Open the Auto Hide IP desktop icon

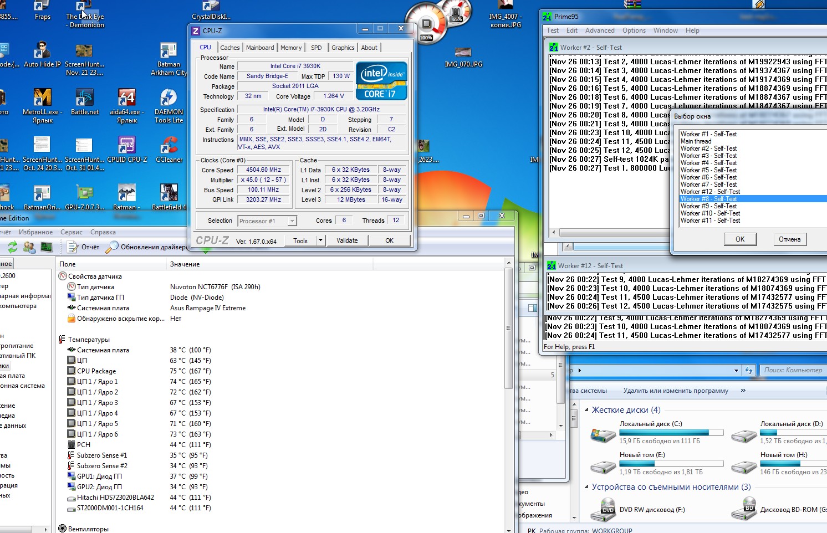[x=42, y=52]
